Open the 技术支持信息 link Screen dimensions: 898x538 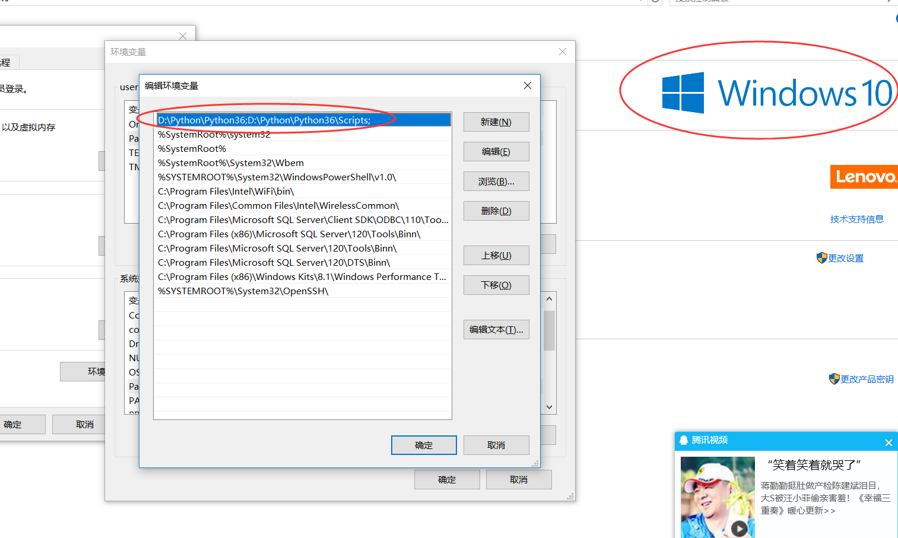856,219
